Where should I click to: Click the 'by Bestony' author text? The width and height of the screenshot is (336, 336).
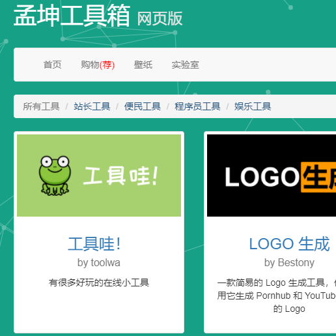[289, 262]
